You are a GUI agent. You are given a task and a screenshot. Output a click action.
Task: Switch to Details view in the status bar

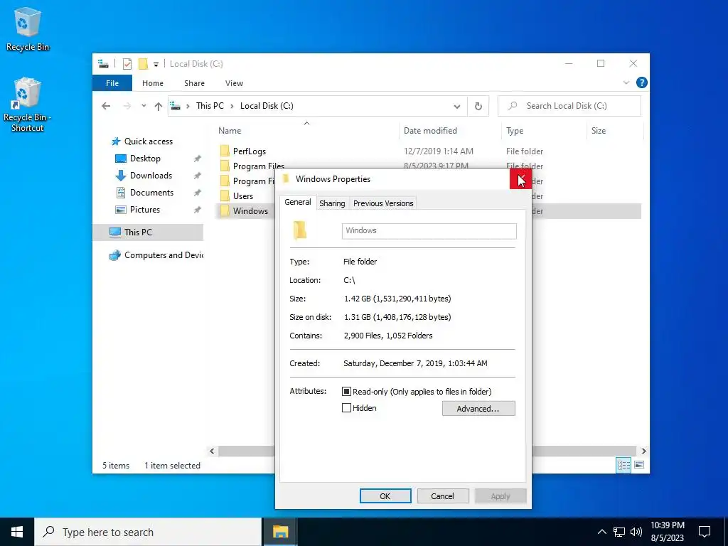pos(623,465)
